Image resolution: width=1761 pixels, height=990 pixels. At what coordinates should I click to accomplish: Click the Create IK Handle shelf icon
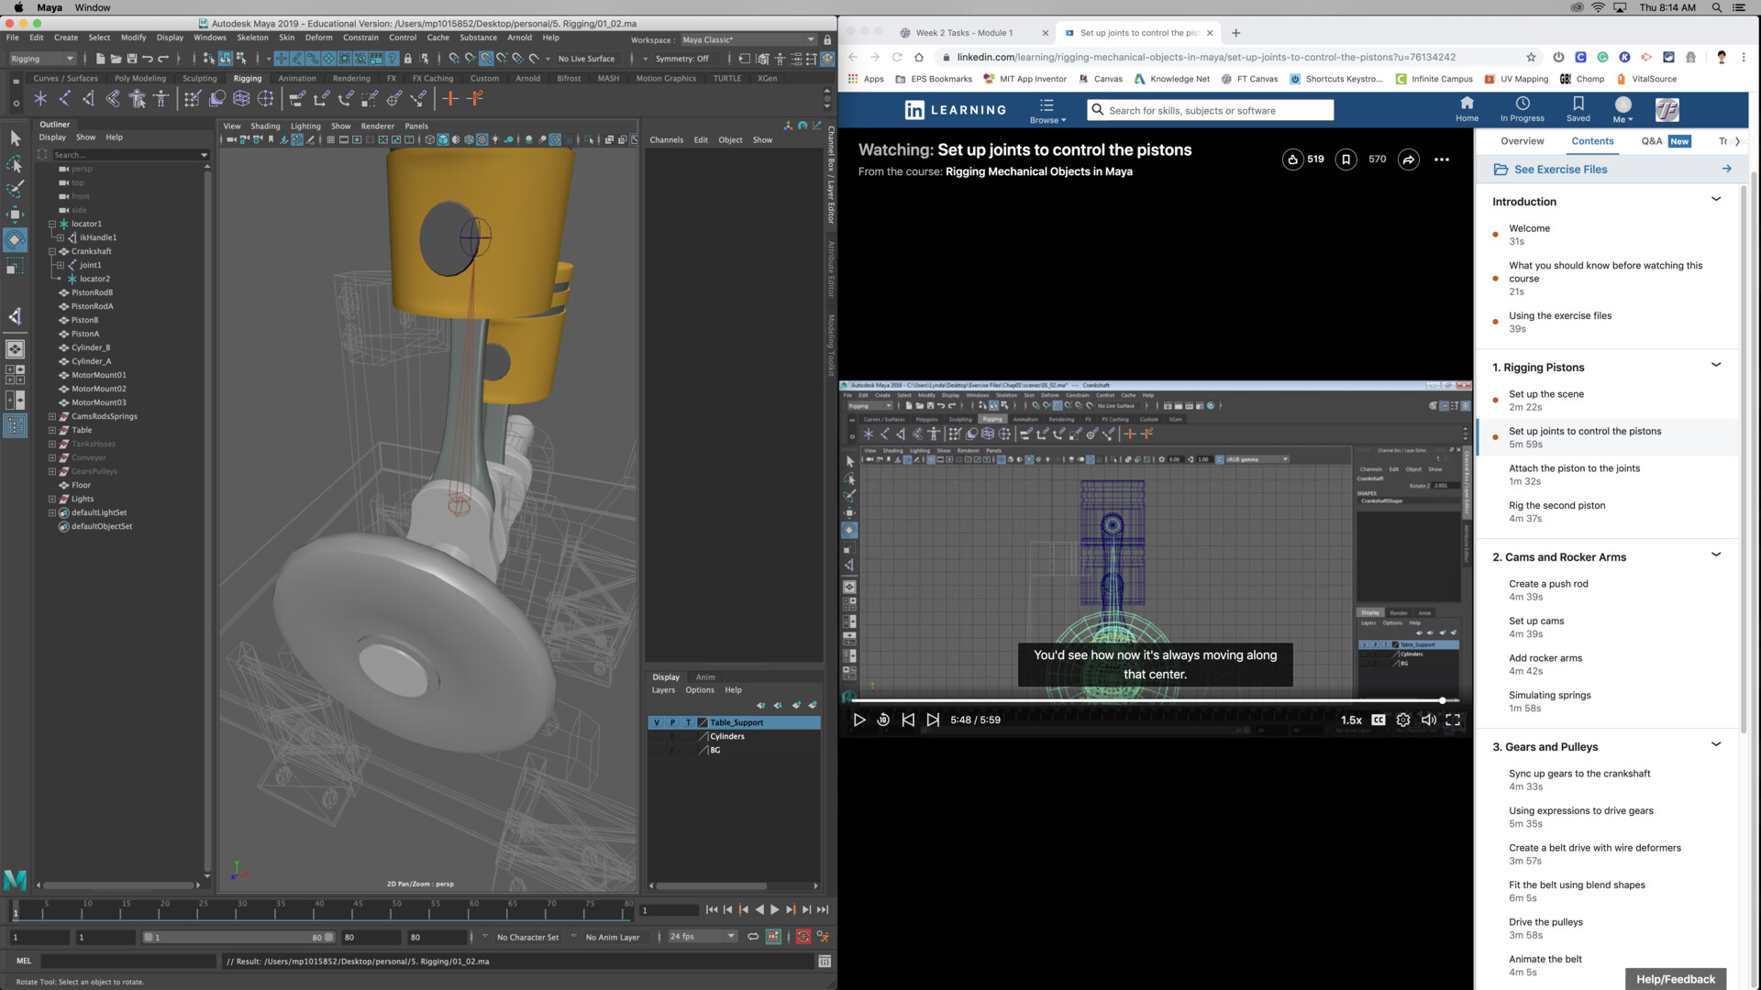click(88, 99)
